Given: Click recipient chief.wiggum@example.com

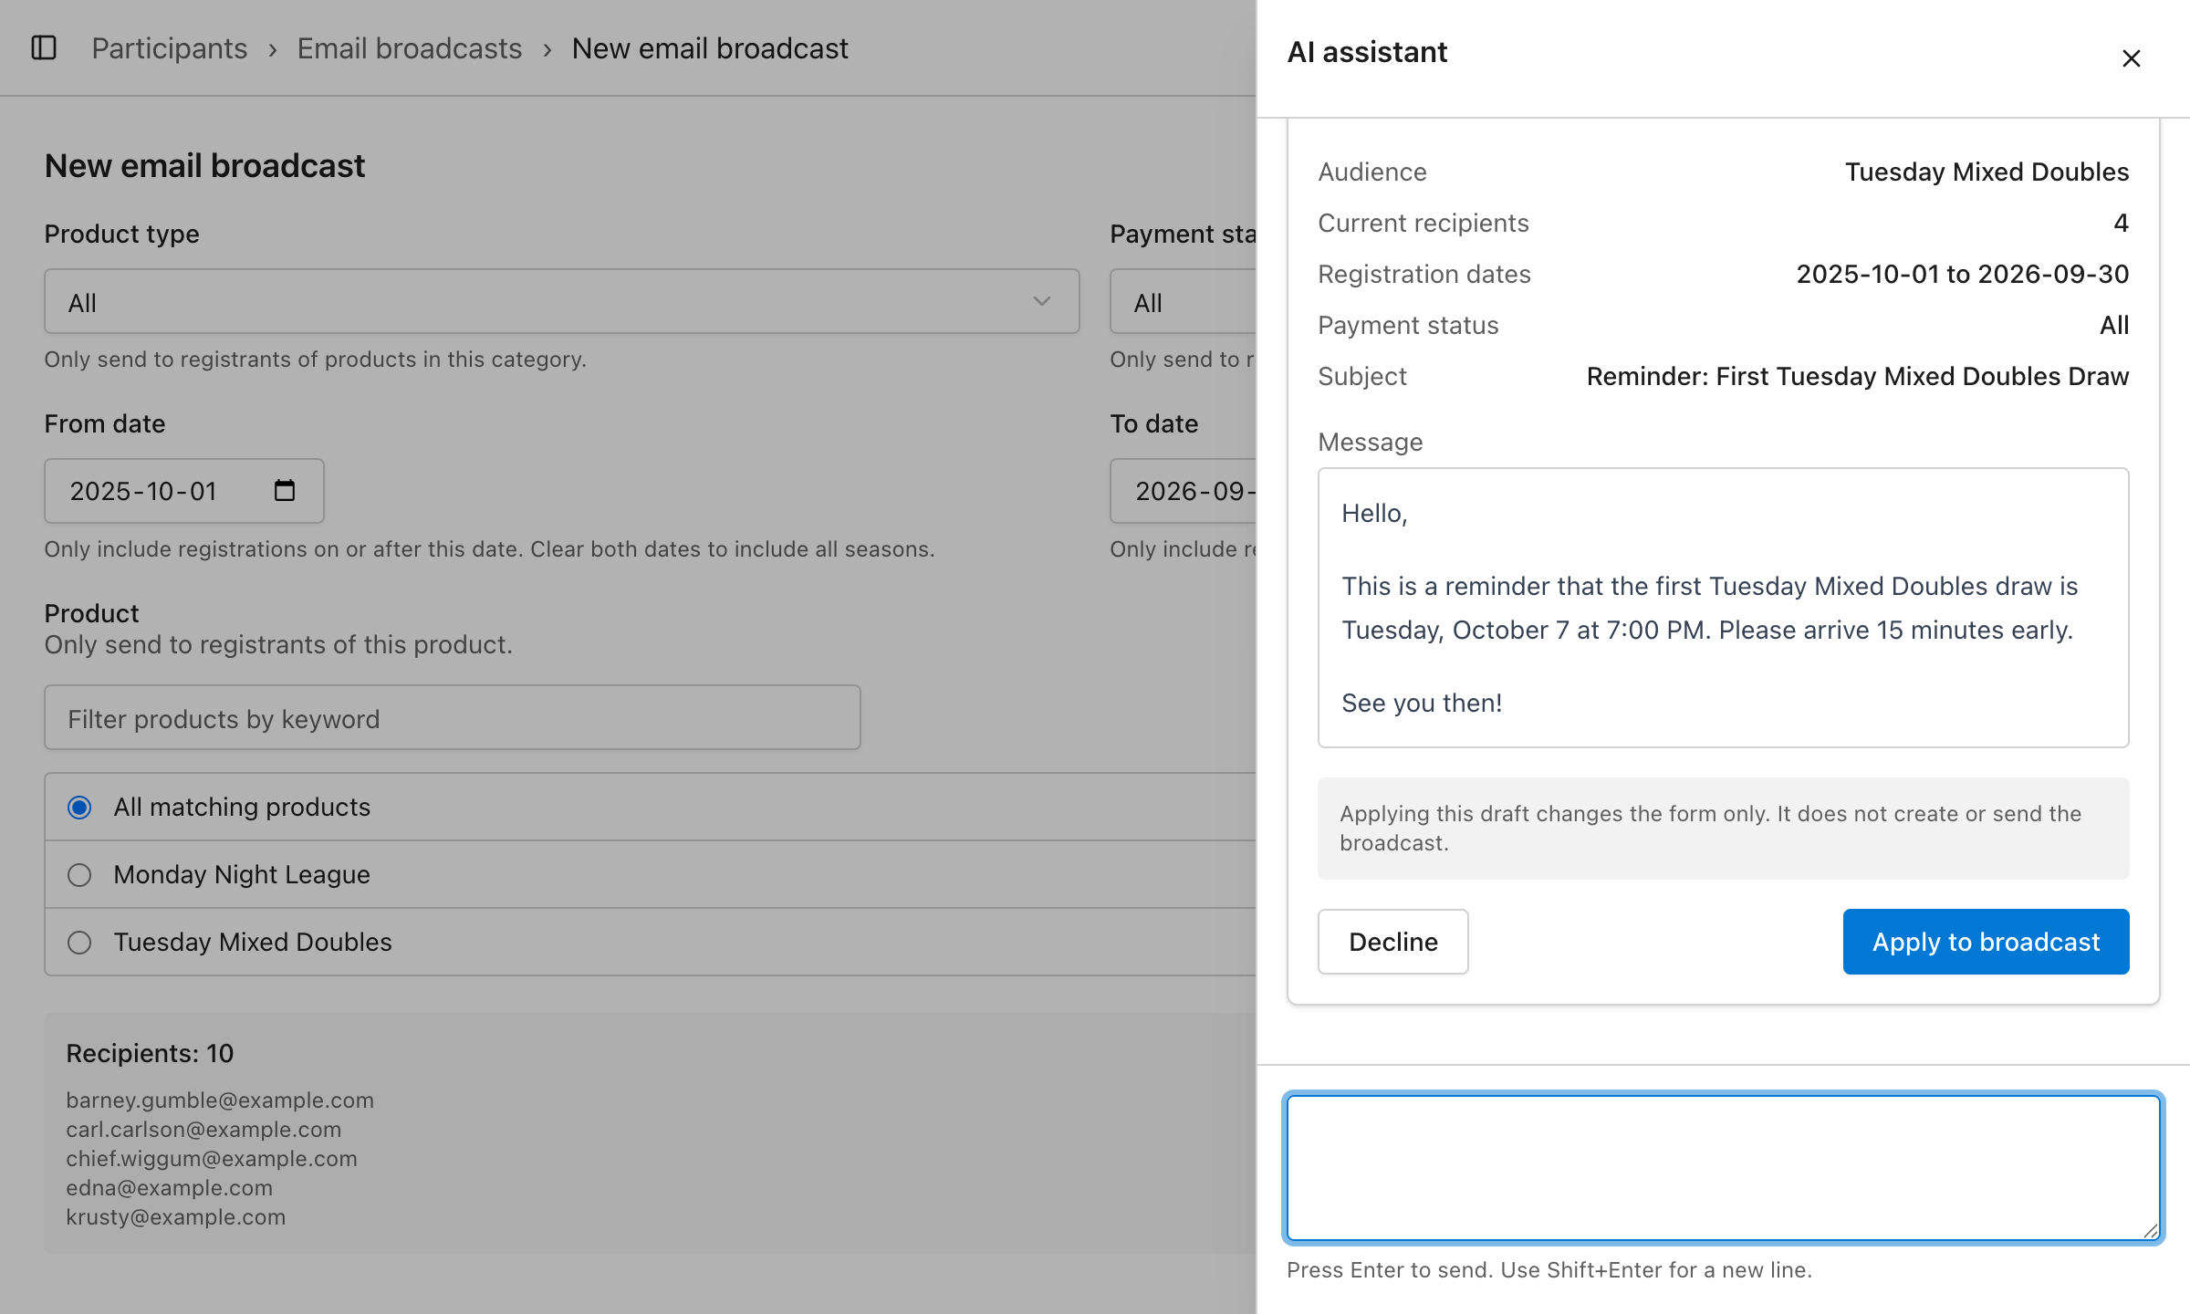Looking at the screenshot, I should tap(212, 1159).
